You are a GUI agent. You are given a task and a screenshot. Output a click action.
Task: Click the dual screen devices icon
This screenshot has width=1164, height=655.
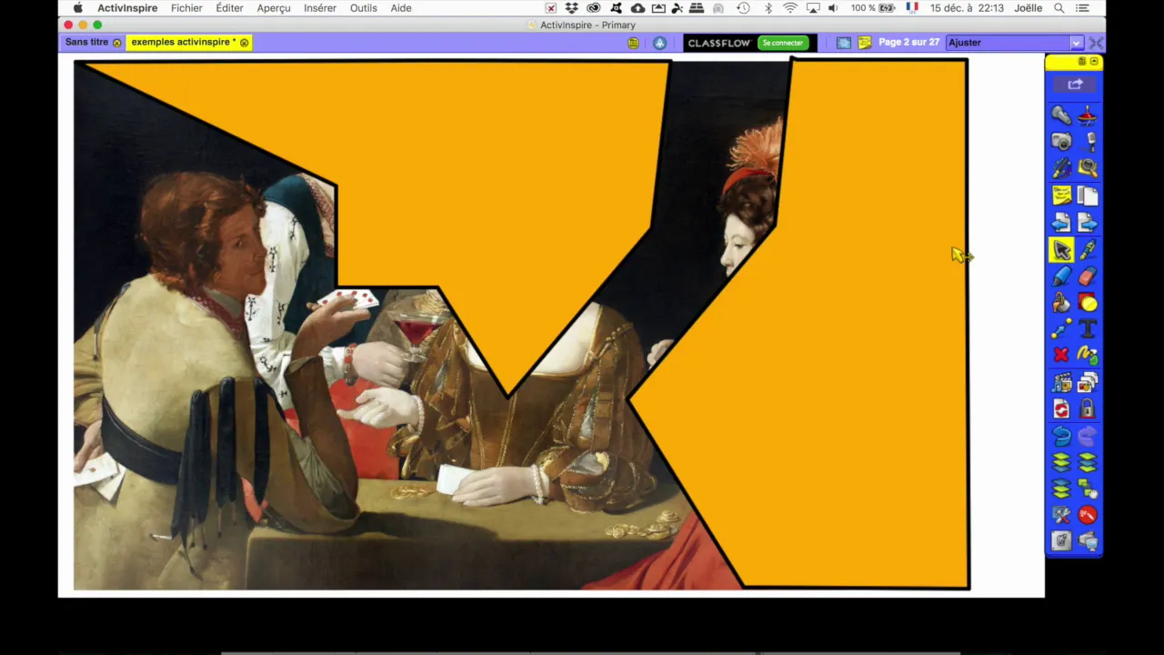coord(1088,541)
